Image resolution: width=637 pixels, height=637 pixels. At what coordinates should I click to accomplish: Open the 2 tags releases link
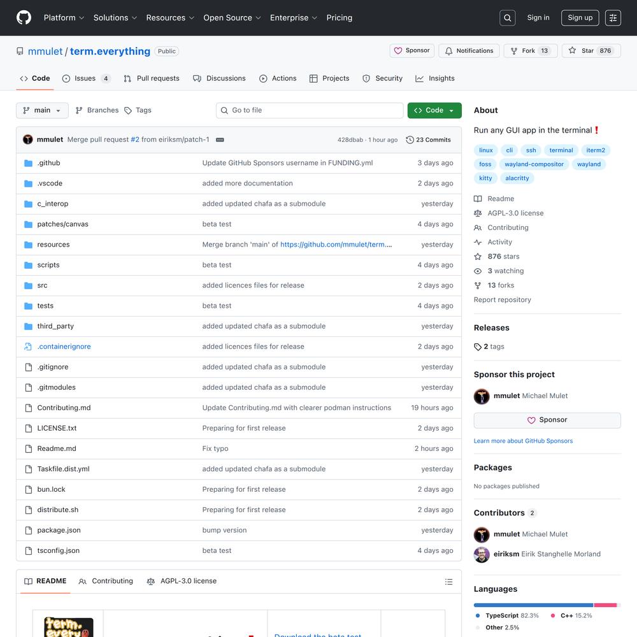(489, 347)
